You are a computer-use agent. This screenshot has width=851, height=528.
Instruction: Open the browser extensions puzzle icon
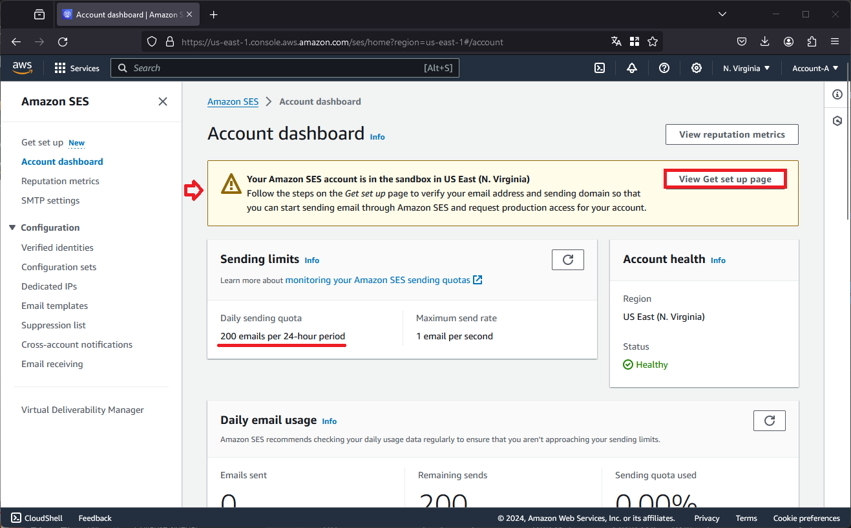click(x=812, y=42)
